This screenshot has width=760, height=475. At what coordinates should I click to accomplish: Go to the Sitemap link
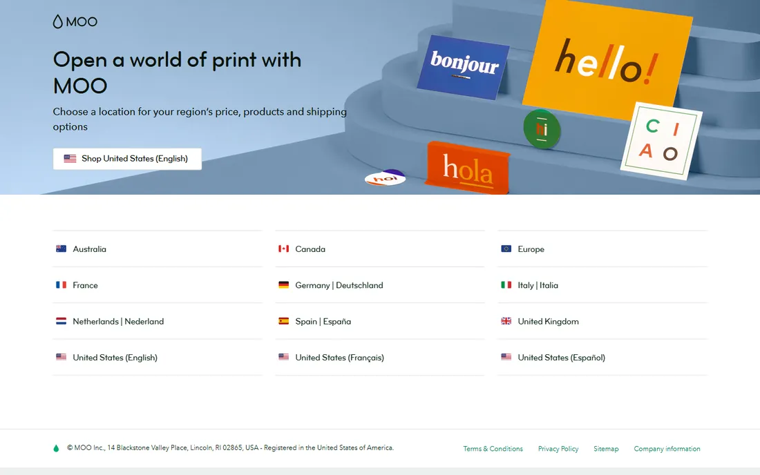(606, 449)
